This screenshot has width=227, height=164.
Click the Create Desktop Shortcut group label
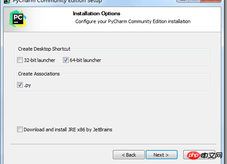(x=44, y=49)
